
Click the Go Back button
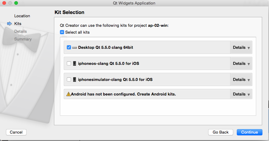[x=221, y=132]
